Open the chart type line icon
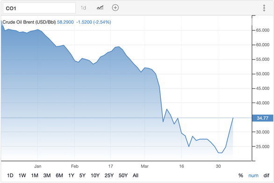This screenshot has width=274, height=183. (x=100, y=7)
